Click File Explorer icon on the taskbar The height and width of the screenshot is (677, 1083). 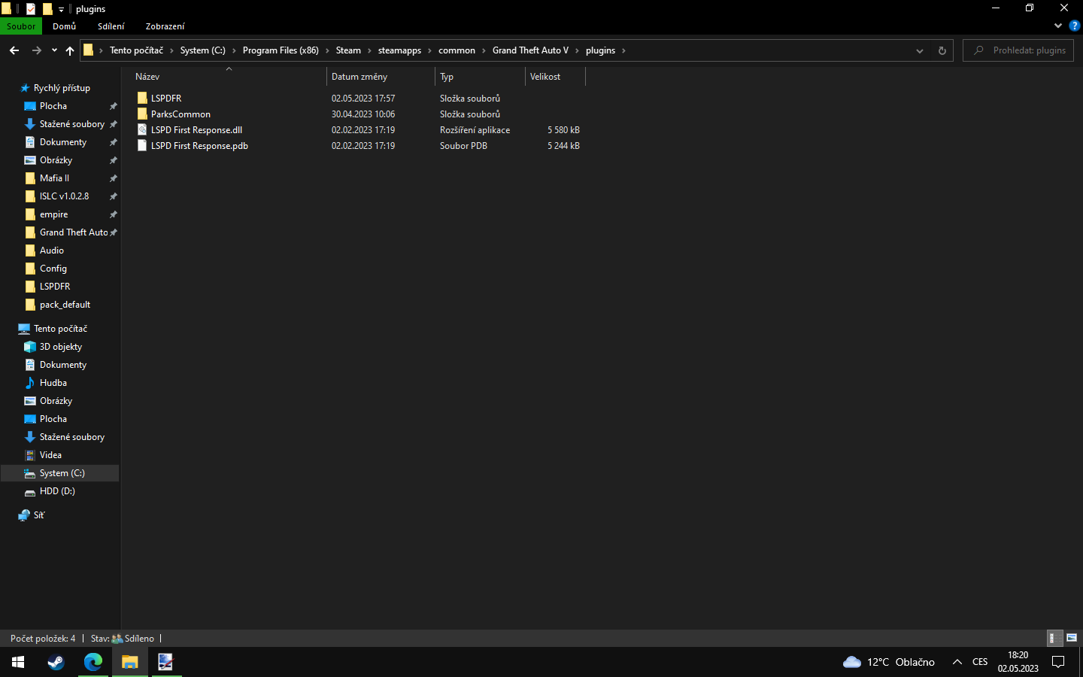[130, 662]
